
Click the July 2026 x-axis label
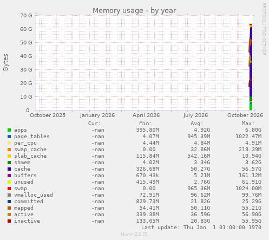coord(195,115)
